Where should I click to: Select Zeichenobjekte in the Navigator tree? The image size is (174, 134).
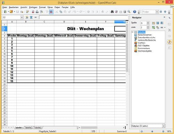tap(145, 51)
